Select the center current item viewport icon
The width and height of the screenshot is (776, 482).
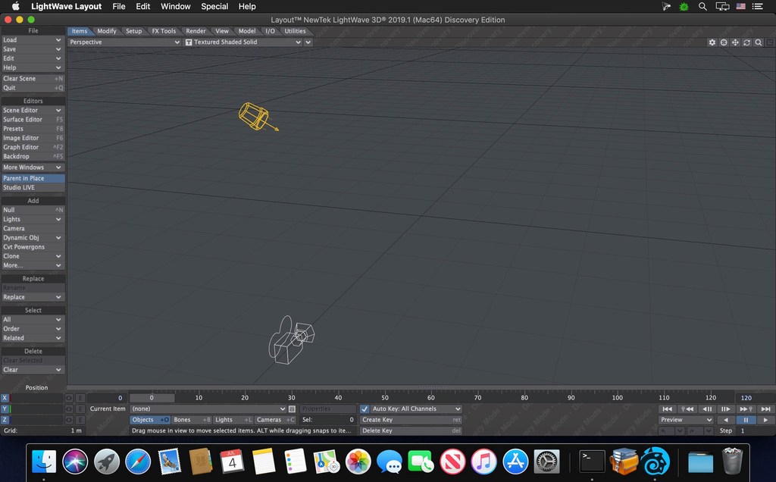723,42
